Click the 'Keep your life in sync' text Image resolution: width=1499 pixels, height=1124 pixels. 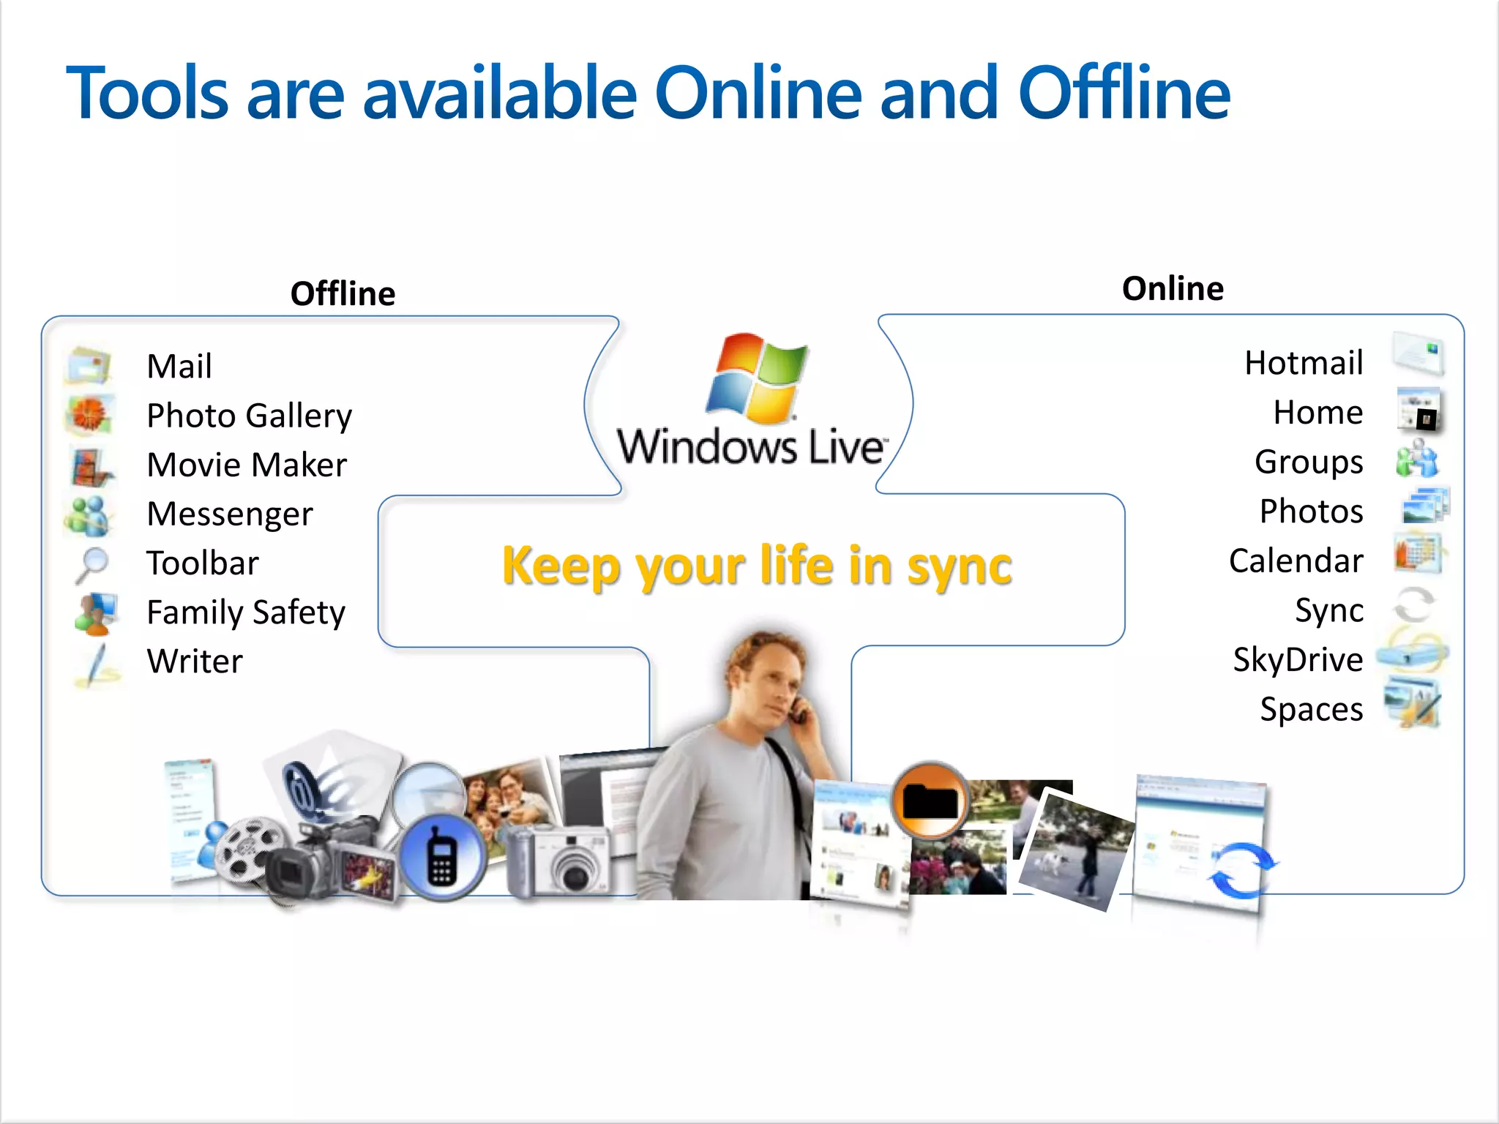[758, 566]
